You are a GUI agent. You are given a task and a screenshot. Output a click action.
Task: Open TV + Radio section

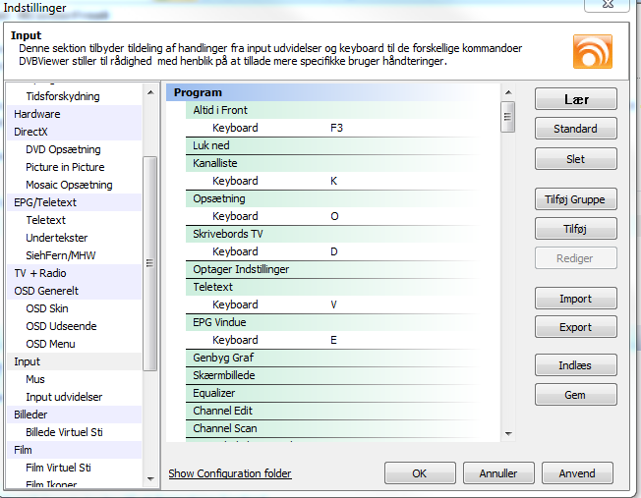click(x=75, y=273)
